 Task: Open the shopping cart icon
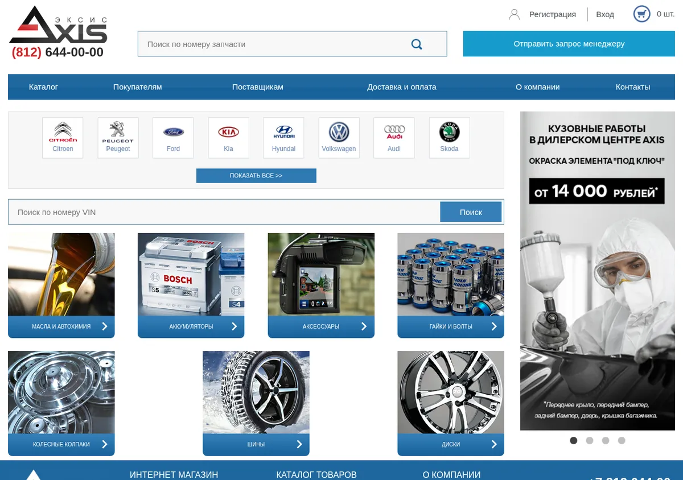[641, 14]
